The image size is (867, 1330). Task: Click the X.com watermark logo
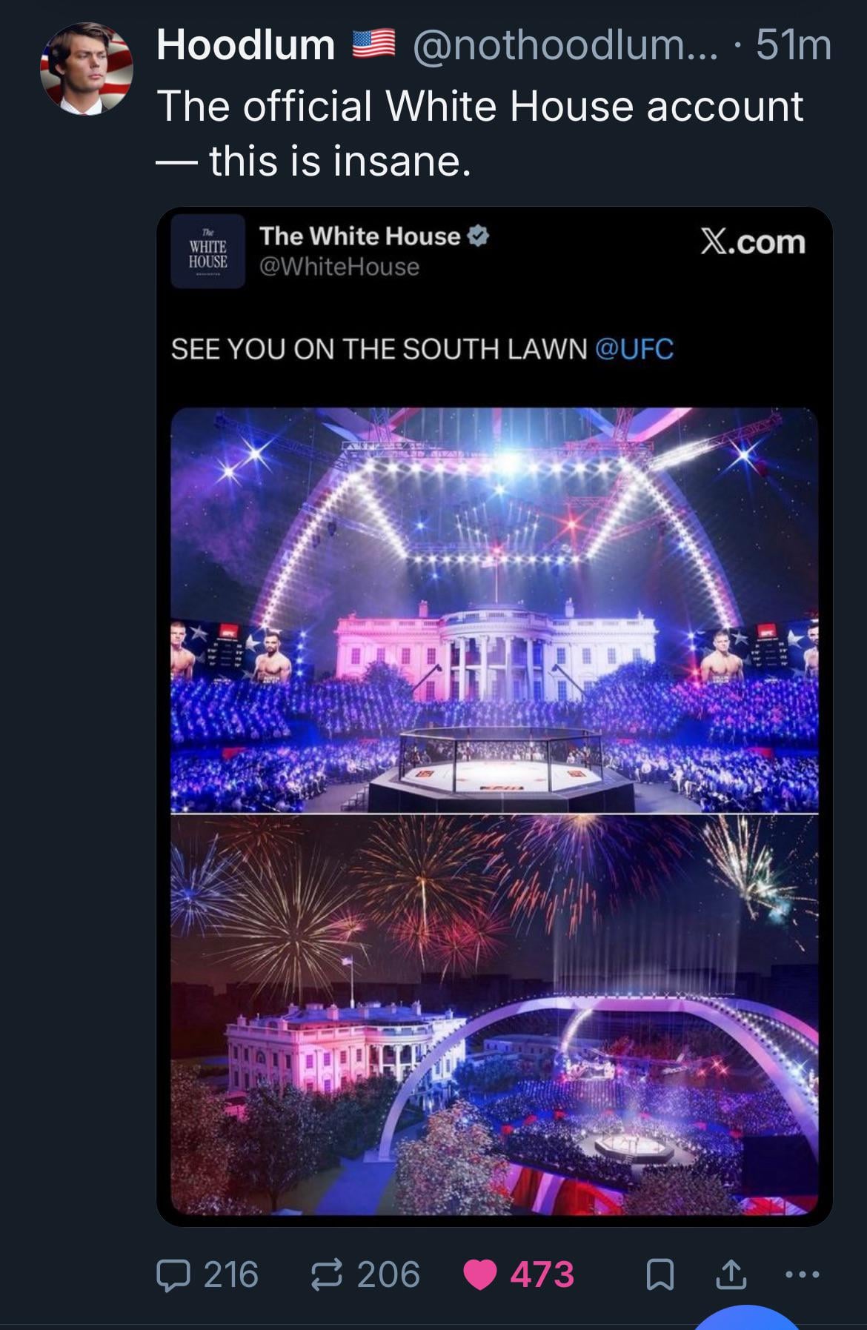tap(753, 242)
